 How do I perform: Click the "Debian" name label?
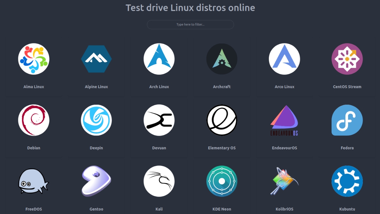coord(34,148)
